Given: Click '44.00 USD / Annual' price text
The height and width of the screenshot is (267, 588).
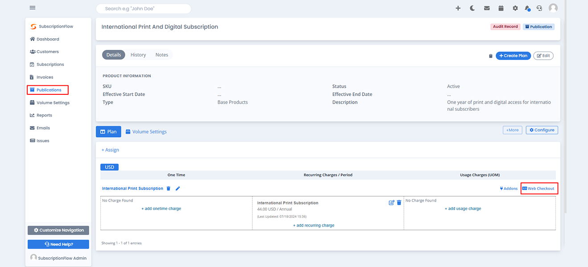Looking at the screenshot, I should (x=275, y=209).
